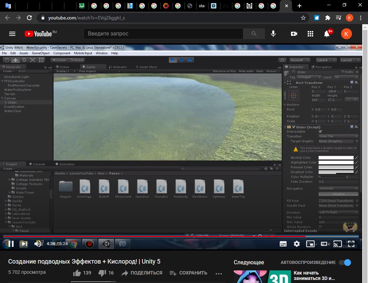Click the thumbs up like icon
368x283 pixels.
[x=77, y=273]
